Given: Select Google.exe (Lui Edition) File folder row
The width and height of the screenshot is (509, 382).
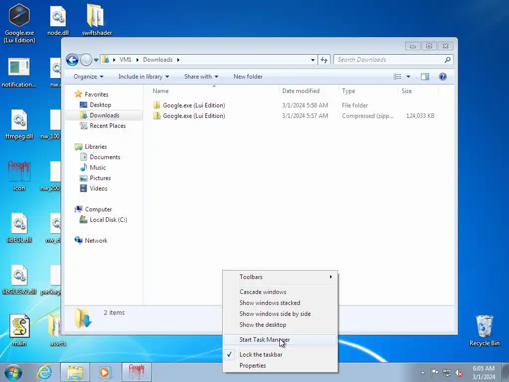Looking at the screenshot, I should click(x=294, y=105).
